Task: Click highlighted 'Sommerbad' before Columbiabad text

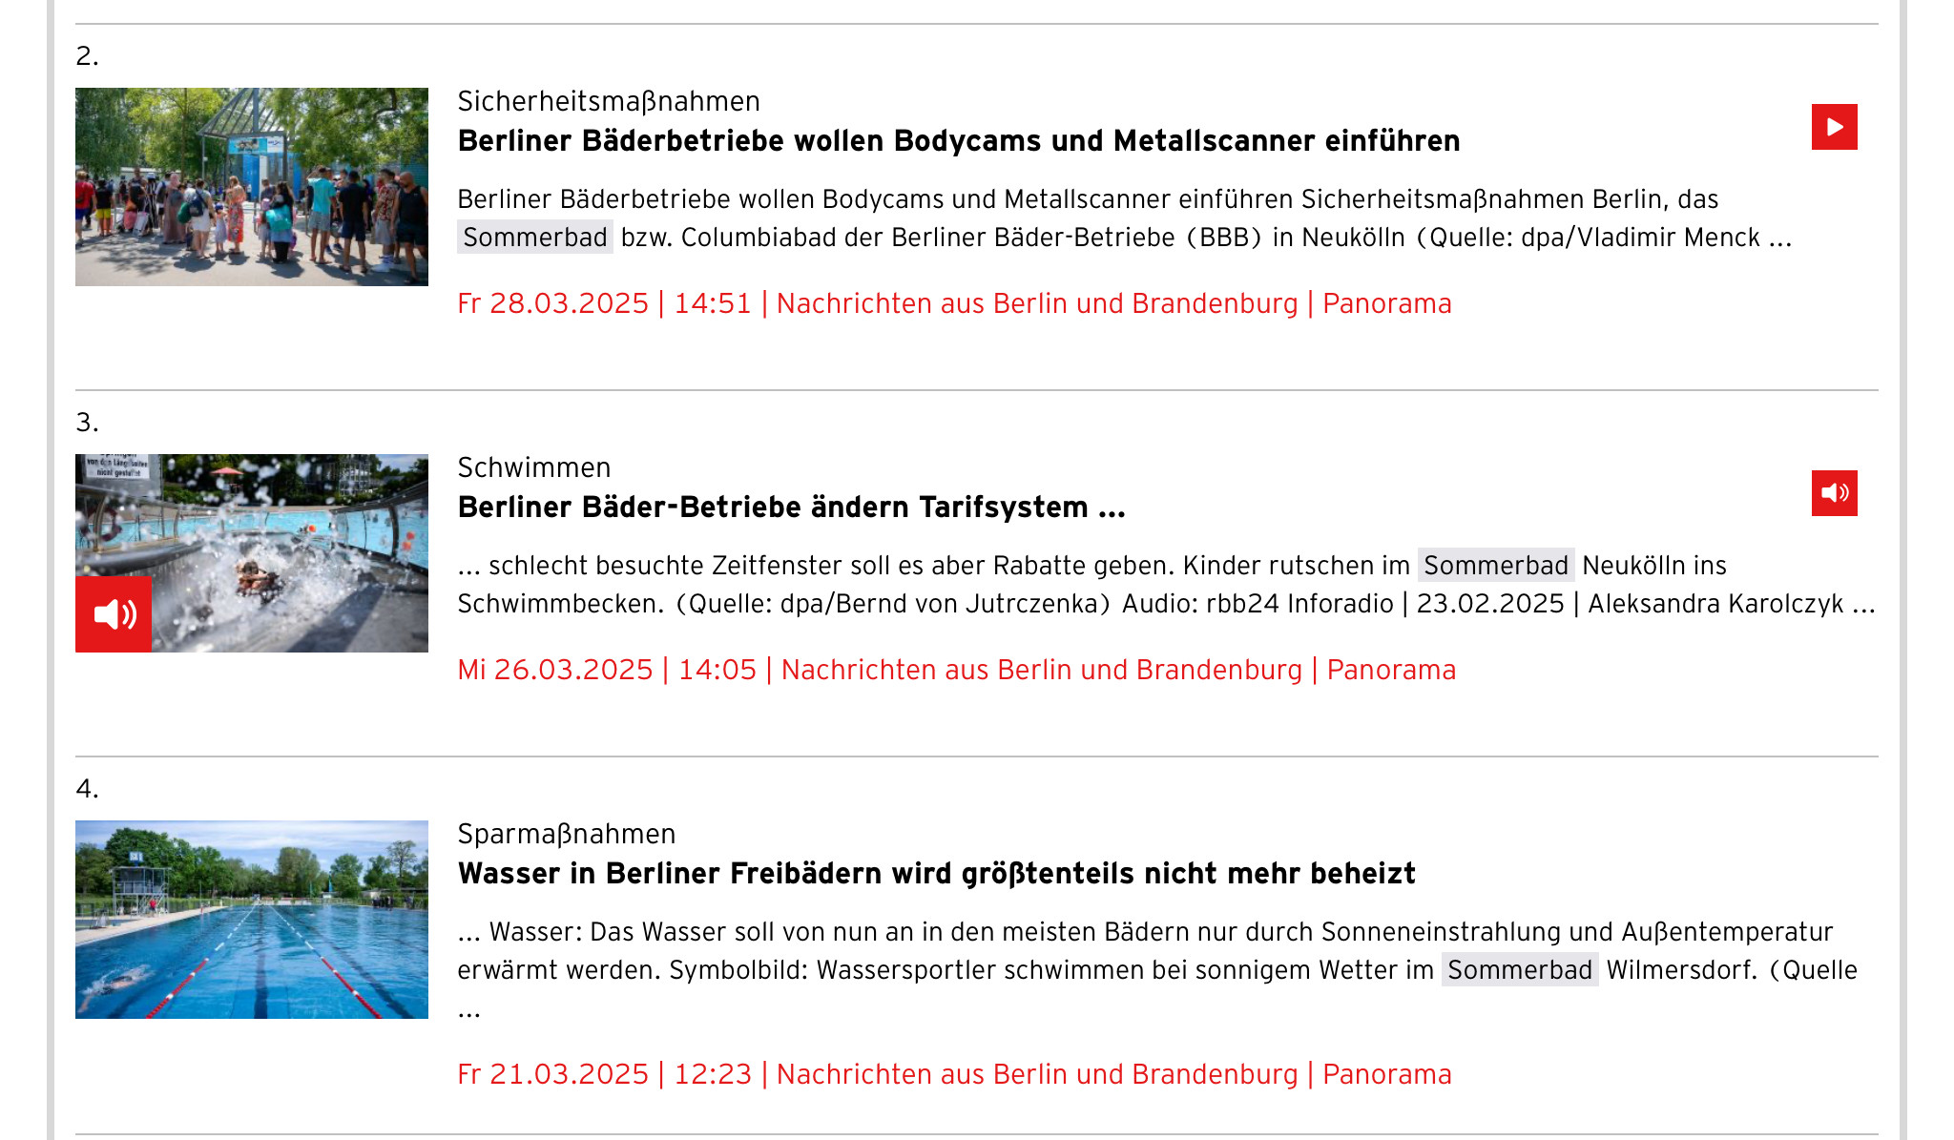Action: click(x=535, y=238)
